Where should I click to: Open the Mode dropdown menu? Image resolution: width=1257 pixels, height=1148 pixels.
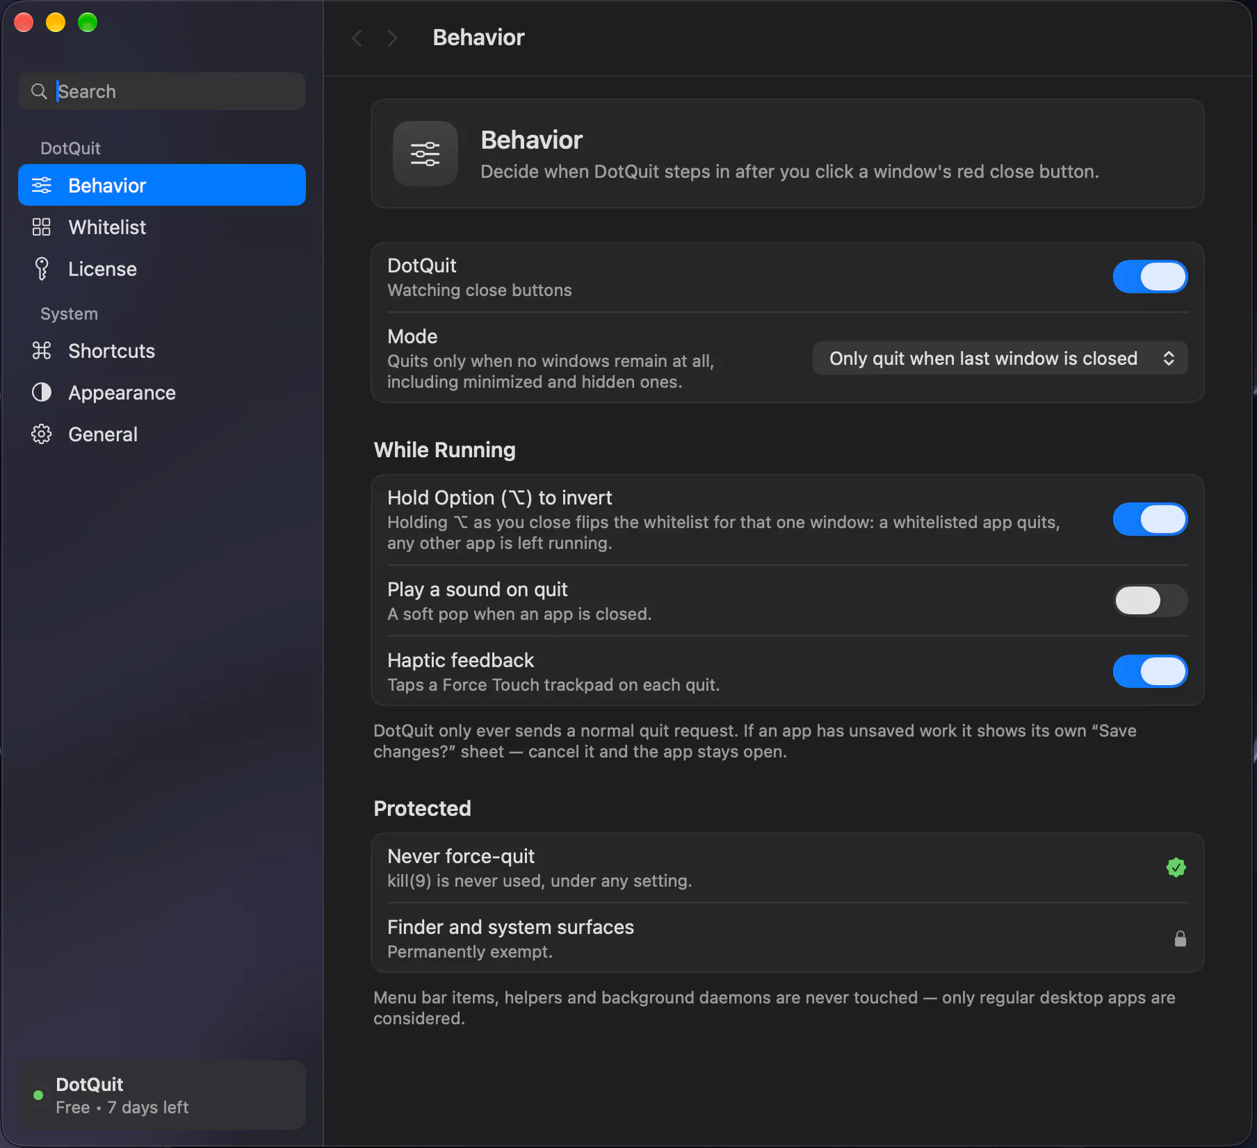click(x=1000, y=358)
